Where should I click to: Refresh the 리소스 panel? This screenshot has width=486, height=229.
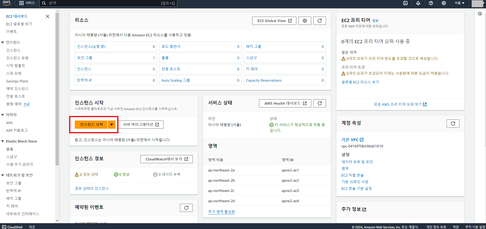click(x=320, y=21)
